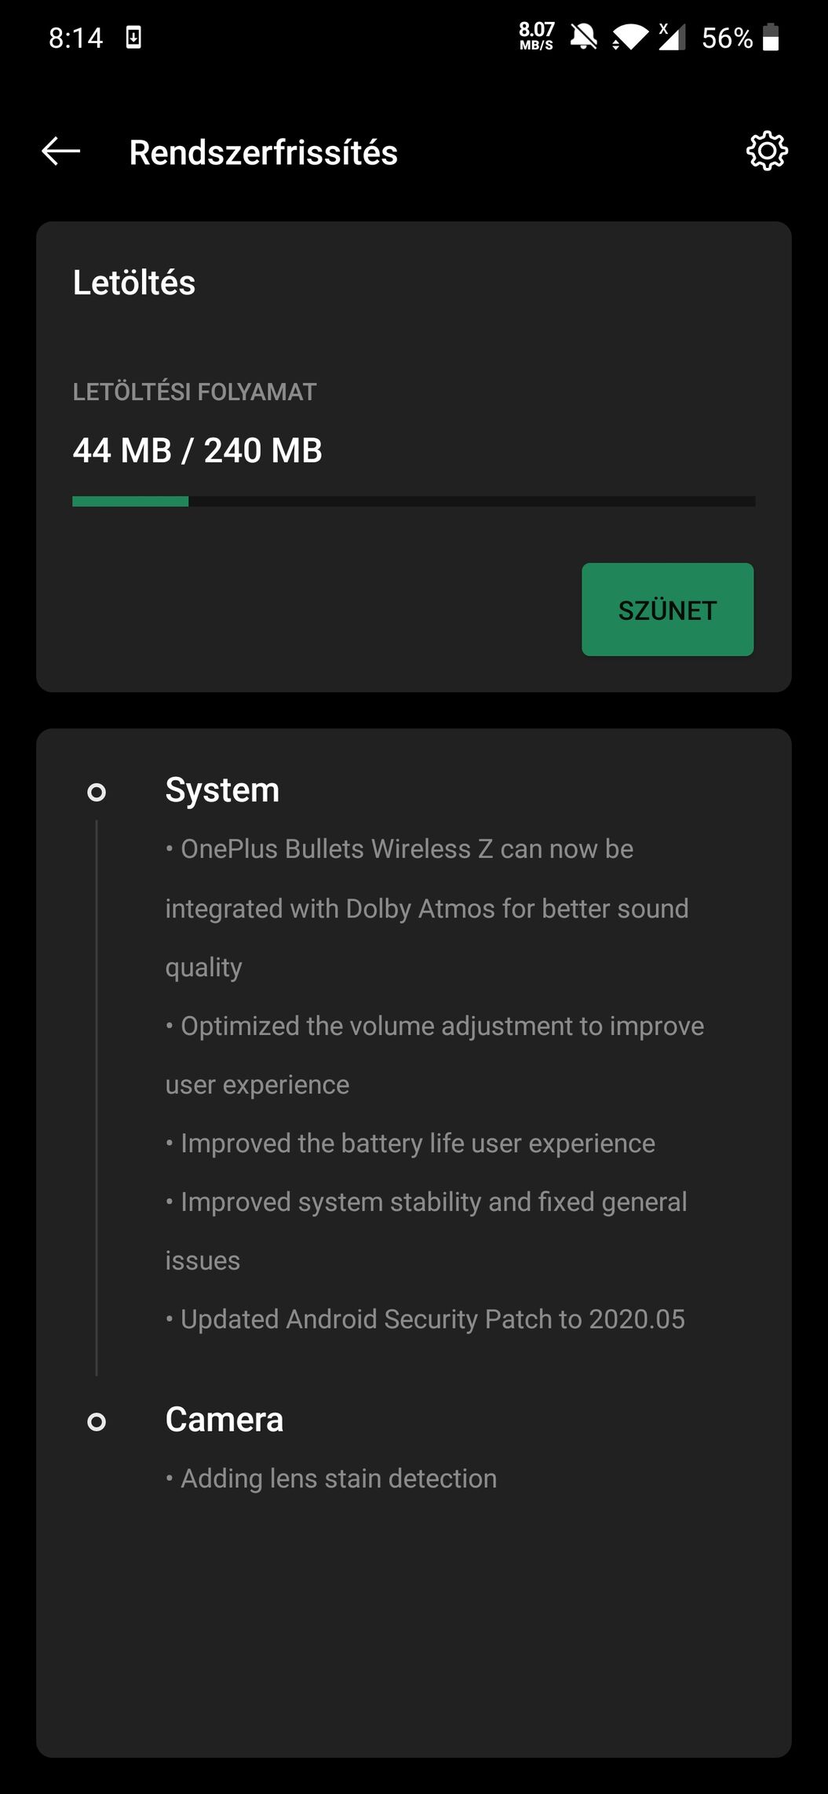Tap the 8.07 MB/s network speed indicator
The height and width of the screenshot is (1794, 828).
[536, 36]
